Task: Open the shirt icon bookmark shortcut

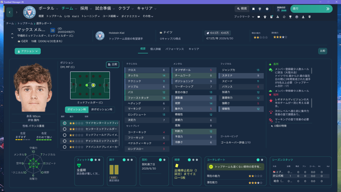Action: [265, 17]
